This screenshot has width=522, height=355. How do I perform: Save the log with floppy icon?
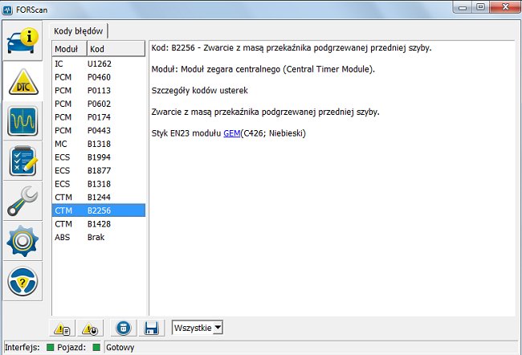(x=149, y=328)
